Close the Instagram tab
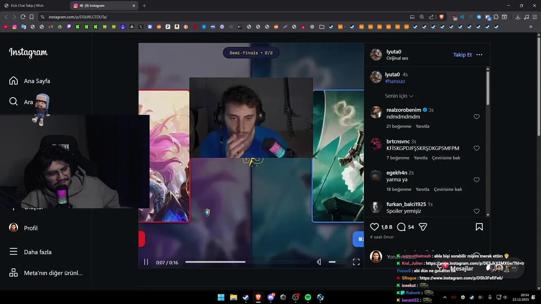 134,5
